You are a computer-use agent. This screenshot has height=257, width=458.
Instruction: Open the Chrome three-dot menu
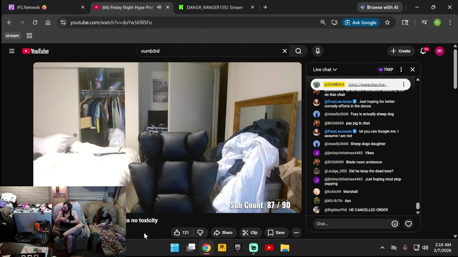pos(450,22)
